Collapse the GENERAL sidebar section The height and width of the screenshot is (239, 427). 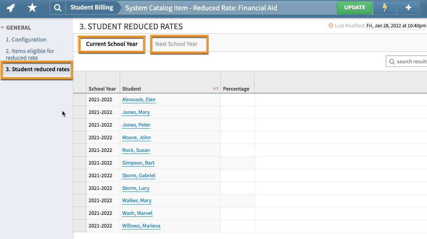pyautogui.click(x=4, y=27)
